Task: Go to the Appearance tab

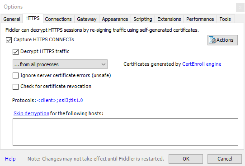Action: (x=115, y=19)
